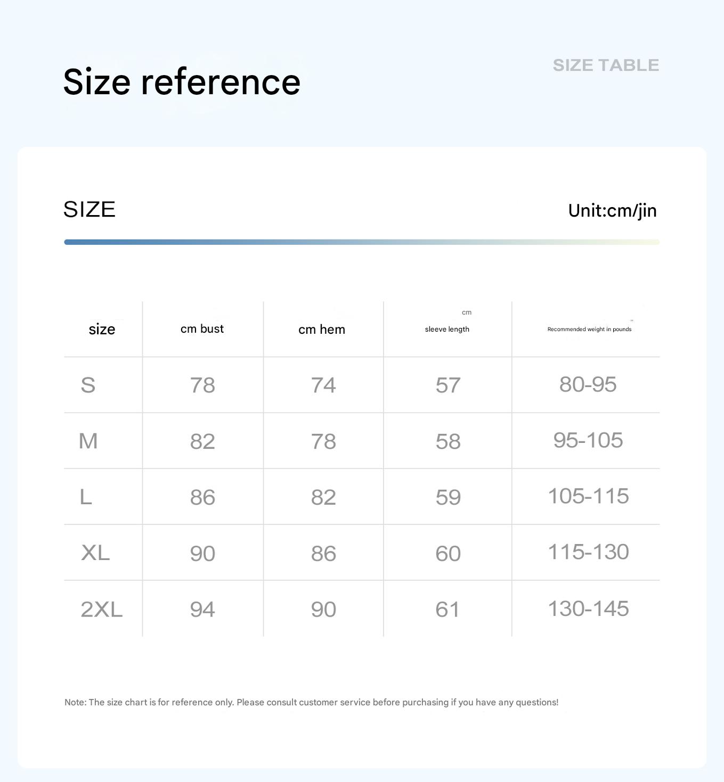The height and width of the screenshot is (782, 724).
Task: Click the 'Unit:cm/jin' text
Action: tap(612, 210)
